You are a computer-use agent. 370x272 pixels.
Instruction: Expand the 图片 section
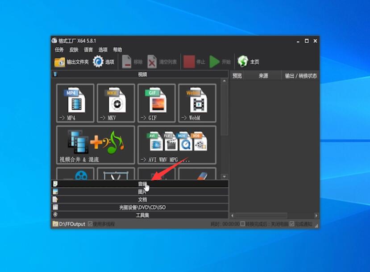[x=140, y=192]
